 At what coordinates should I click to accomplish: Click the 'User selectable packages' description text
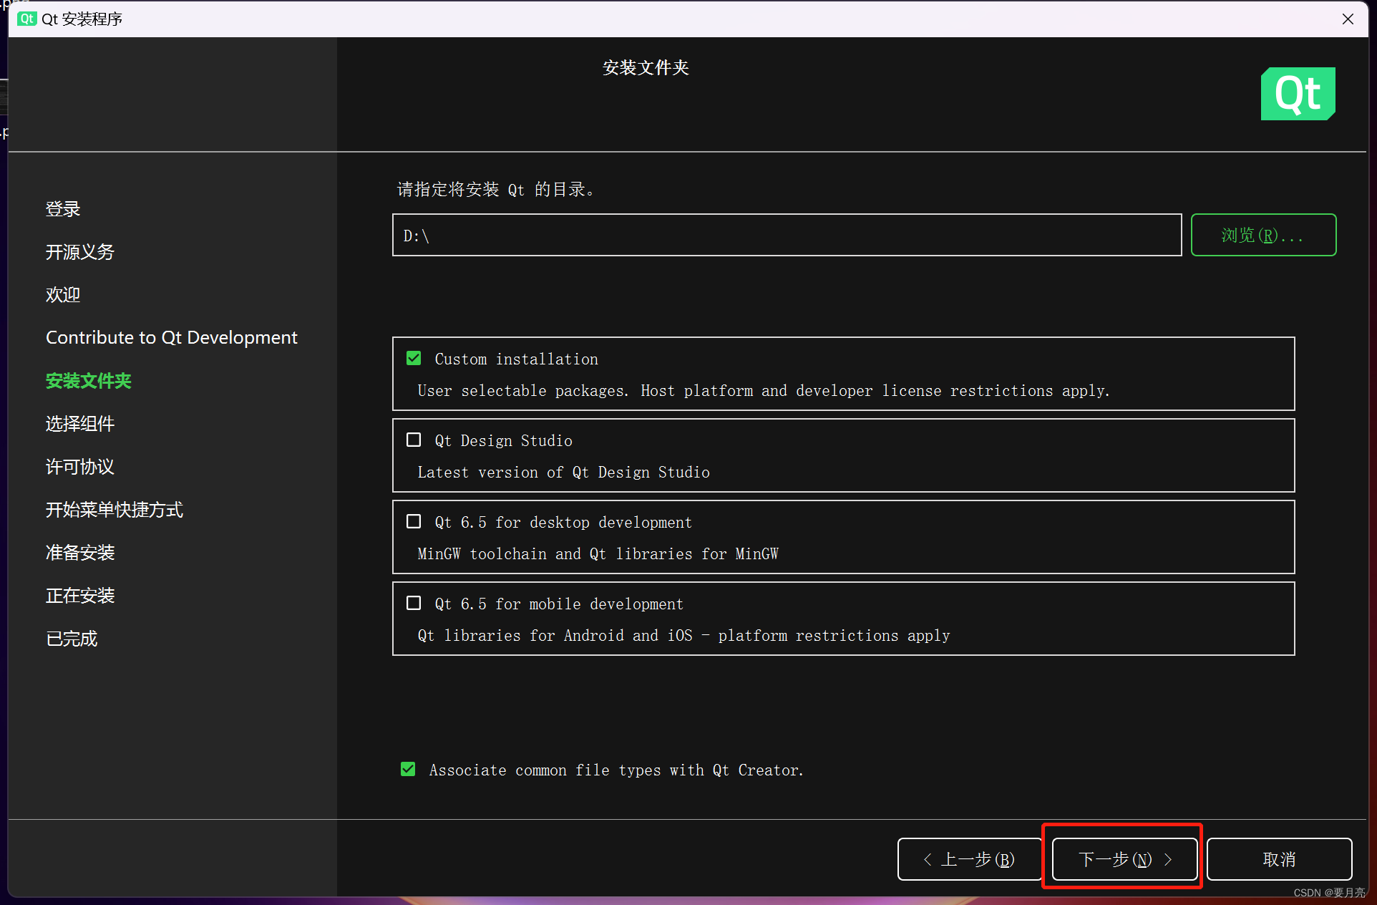click(763, 391)
